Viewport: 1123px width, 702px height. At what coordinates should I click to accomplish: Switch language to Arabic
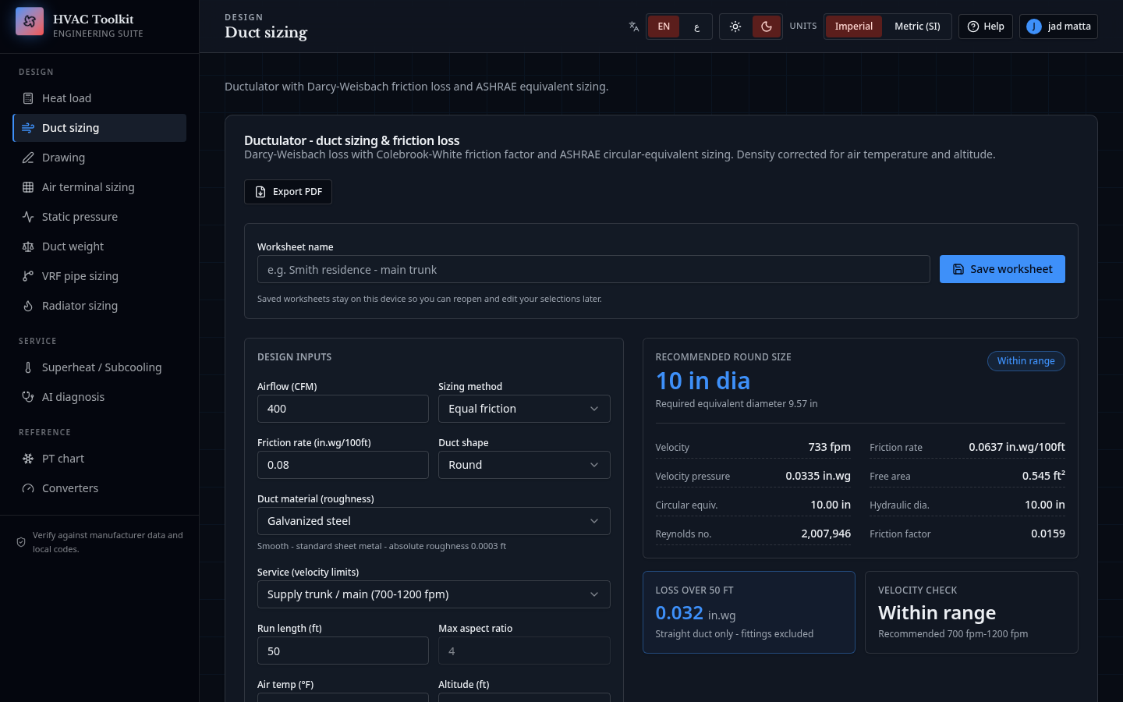[696, 27]
